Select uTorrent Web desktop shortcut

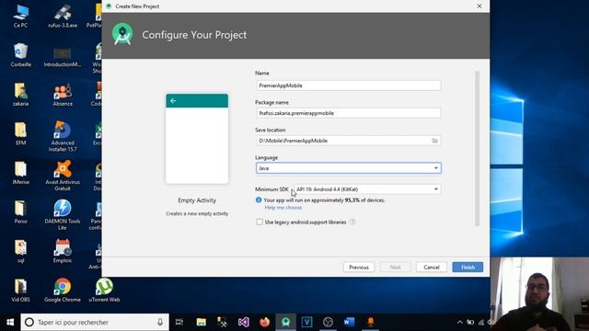[104, 291]
